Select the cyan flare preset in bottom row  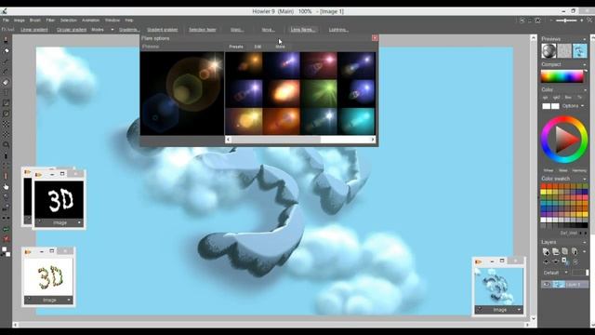pyautogui.click(x=356, y=121)
